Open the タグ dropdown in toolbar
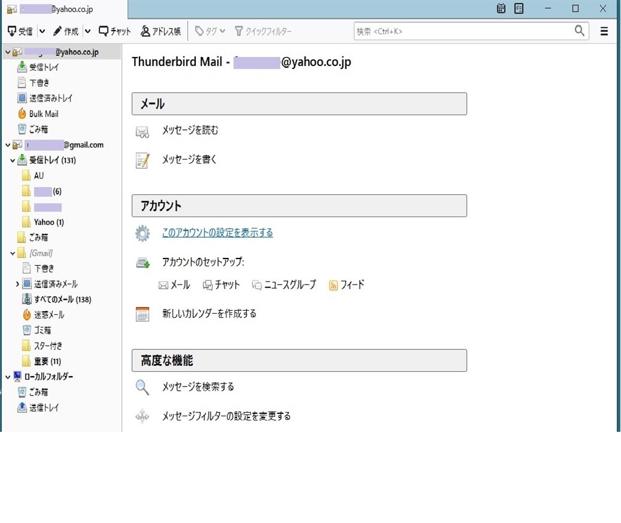Viewport: 621px width, 523px height. coord(210,32)
